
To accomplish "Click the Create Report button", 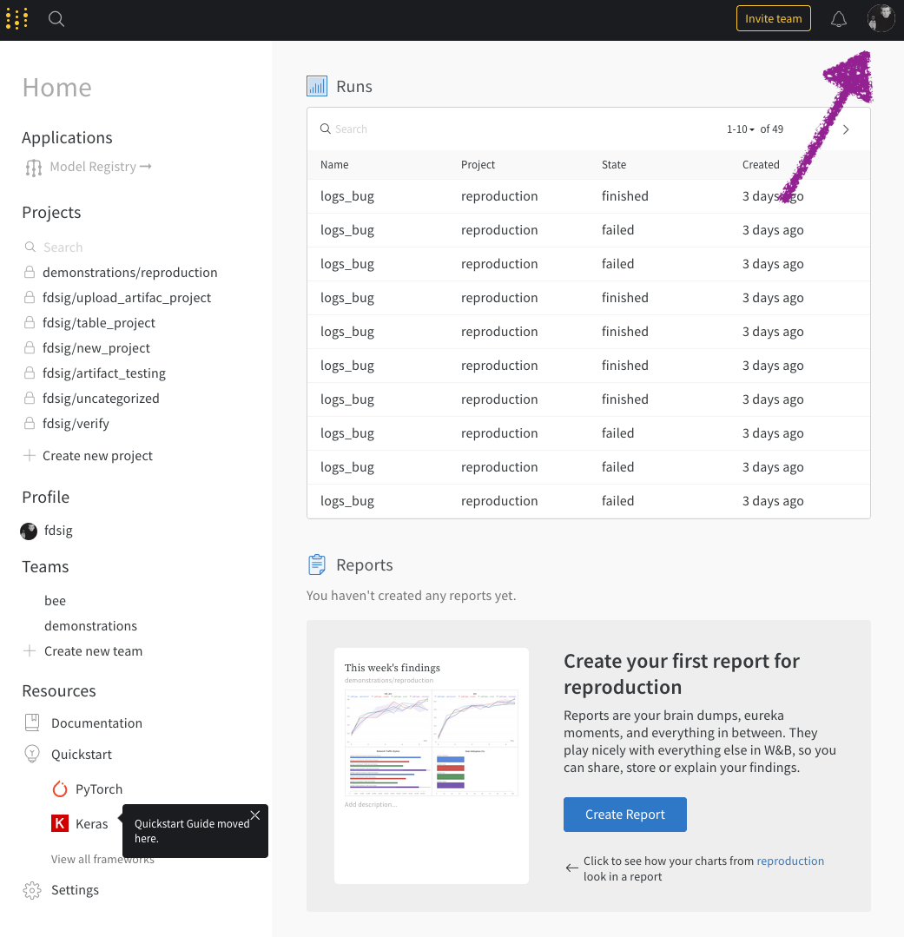I will pos(625,815).
